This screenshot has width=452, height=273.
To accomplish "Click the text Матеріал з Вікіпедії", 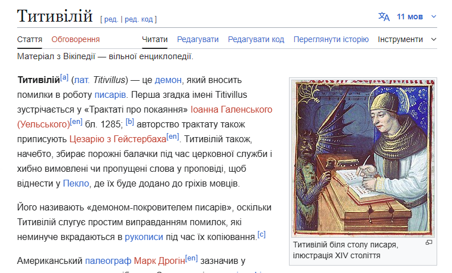I will click(56, 56).
